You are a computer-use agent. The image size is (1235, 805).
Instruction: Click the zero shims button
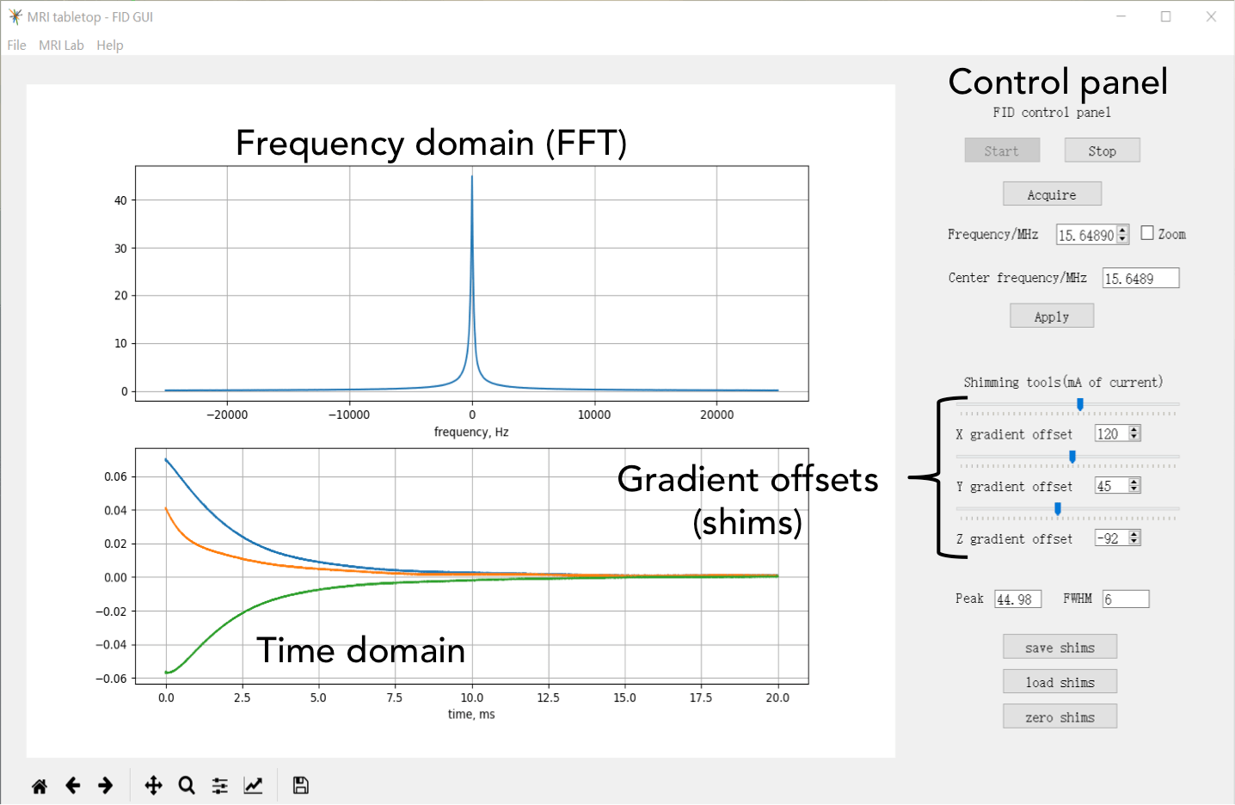[x=1060, y=716]
